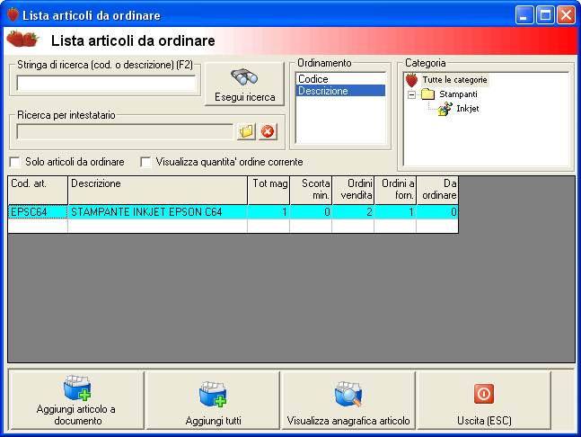Click the Descrizione column header in grid
Image resolution: width=581 pixels, height=437 pixels.
coord(157,191)
